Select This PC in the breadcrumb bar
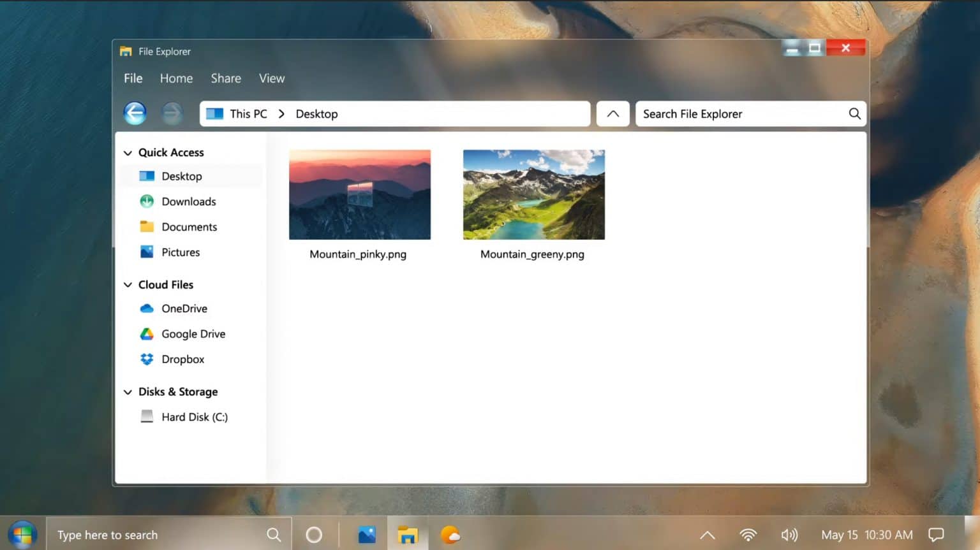Viewport: 980px width, 550px height. click(x=247, y=113)
